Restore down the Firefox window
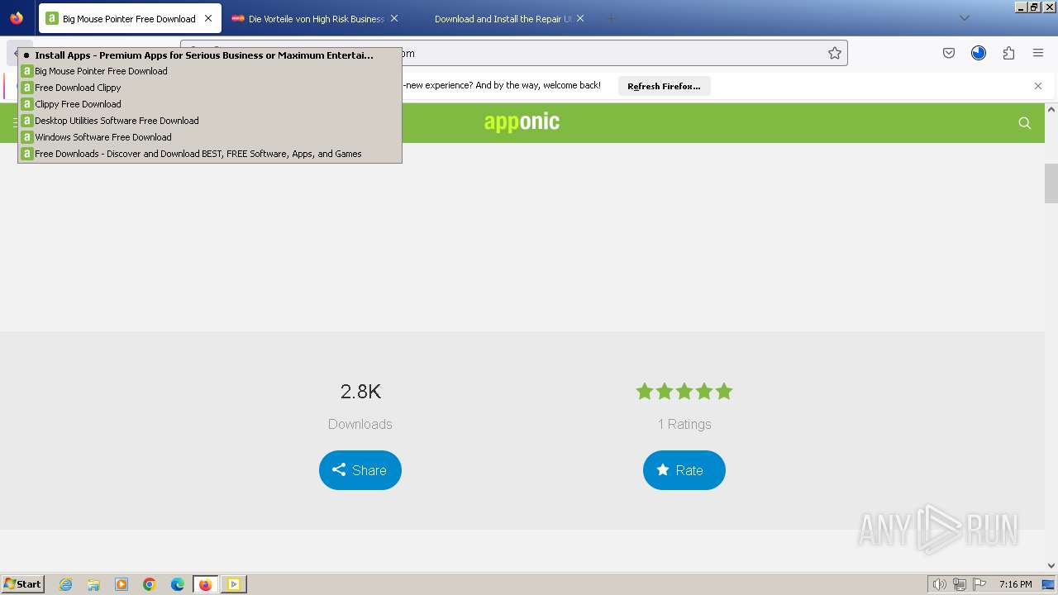The width and height of the screenshot is (1058, 595). tap(1033, 7)
